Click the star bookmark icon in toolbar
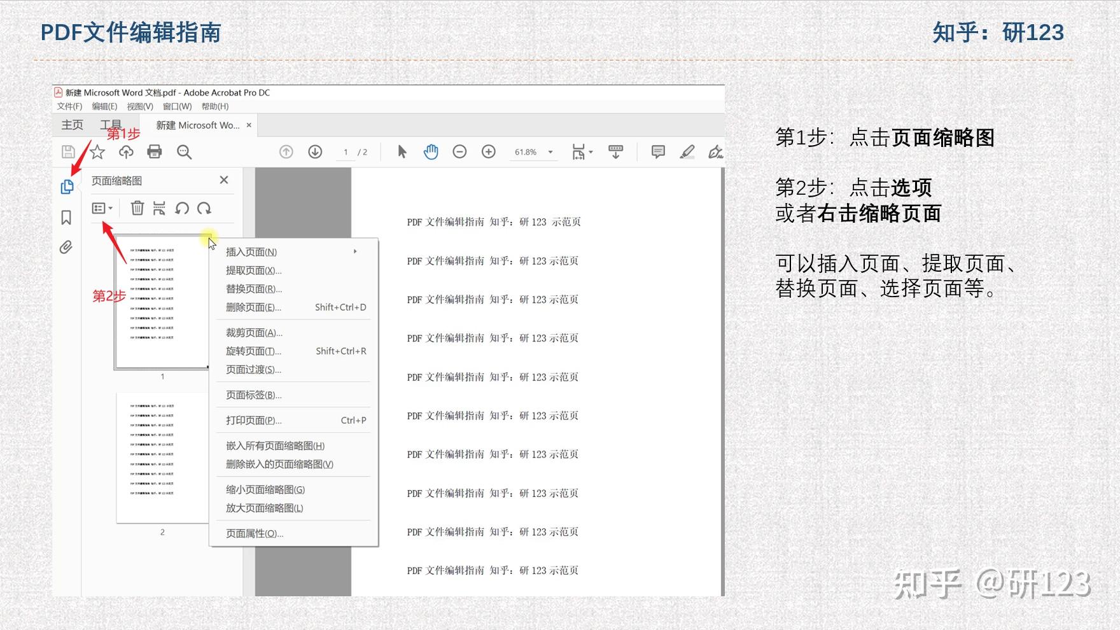 pos(97,151)
